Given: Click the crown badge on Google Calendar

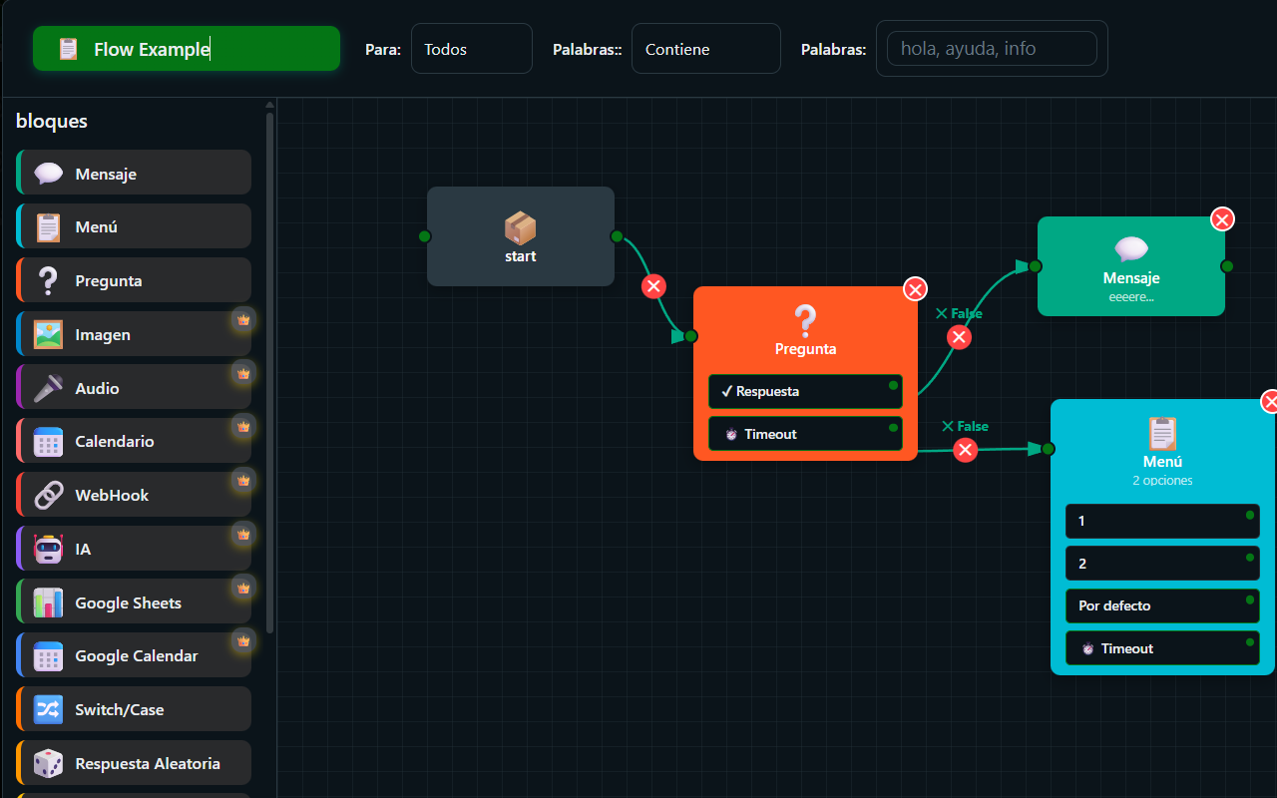Looking at the screenshot, I should click(x=243, y=640).
